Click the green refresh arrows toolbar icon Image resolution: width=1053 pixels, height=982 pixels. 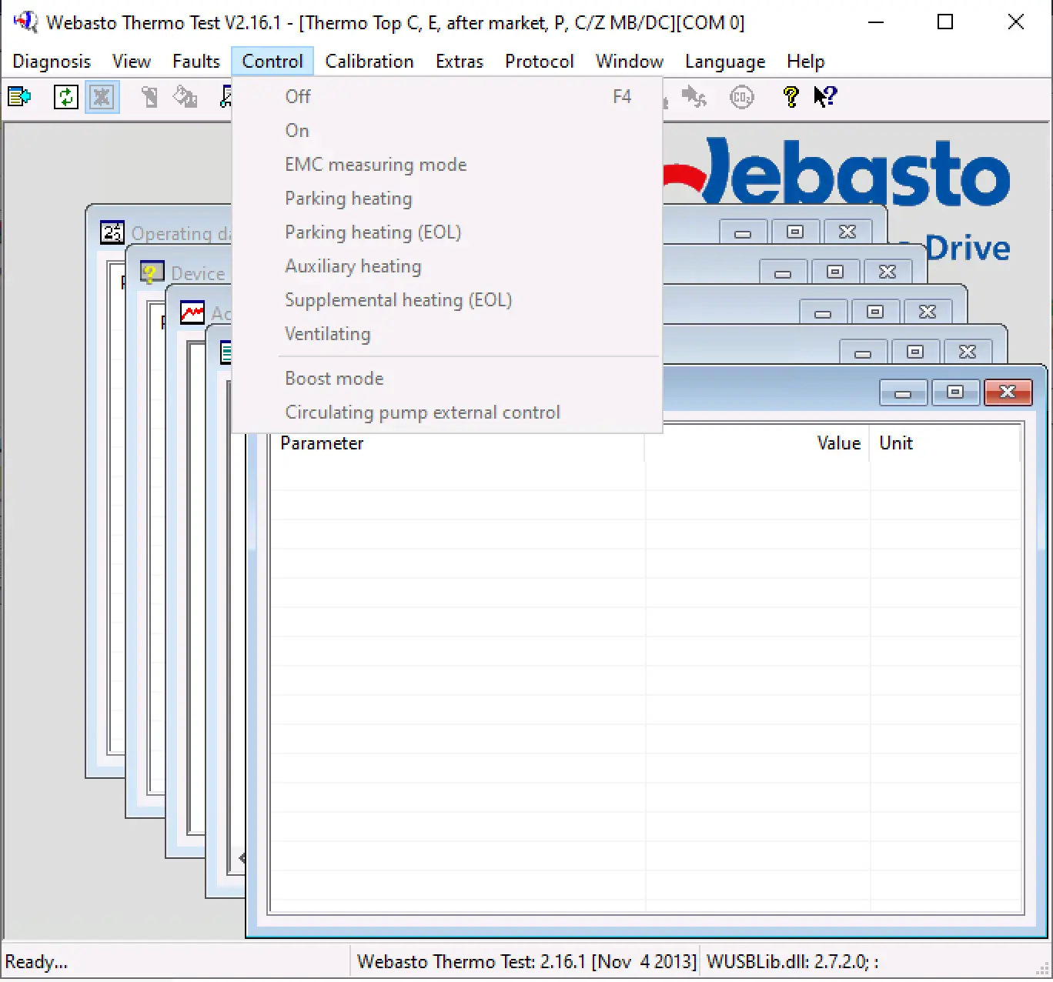click(x=65, y=97)
